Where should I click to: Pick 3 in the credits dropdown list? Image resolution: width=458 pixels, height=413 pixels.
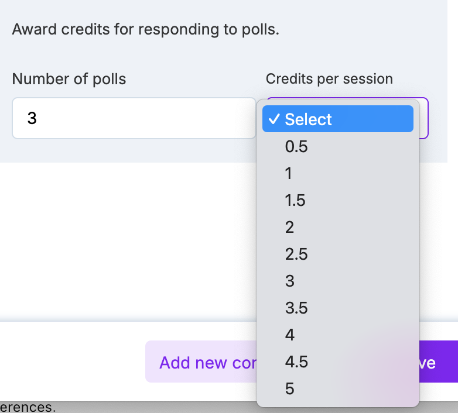[x=289, y=281]
